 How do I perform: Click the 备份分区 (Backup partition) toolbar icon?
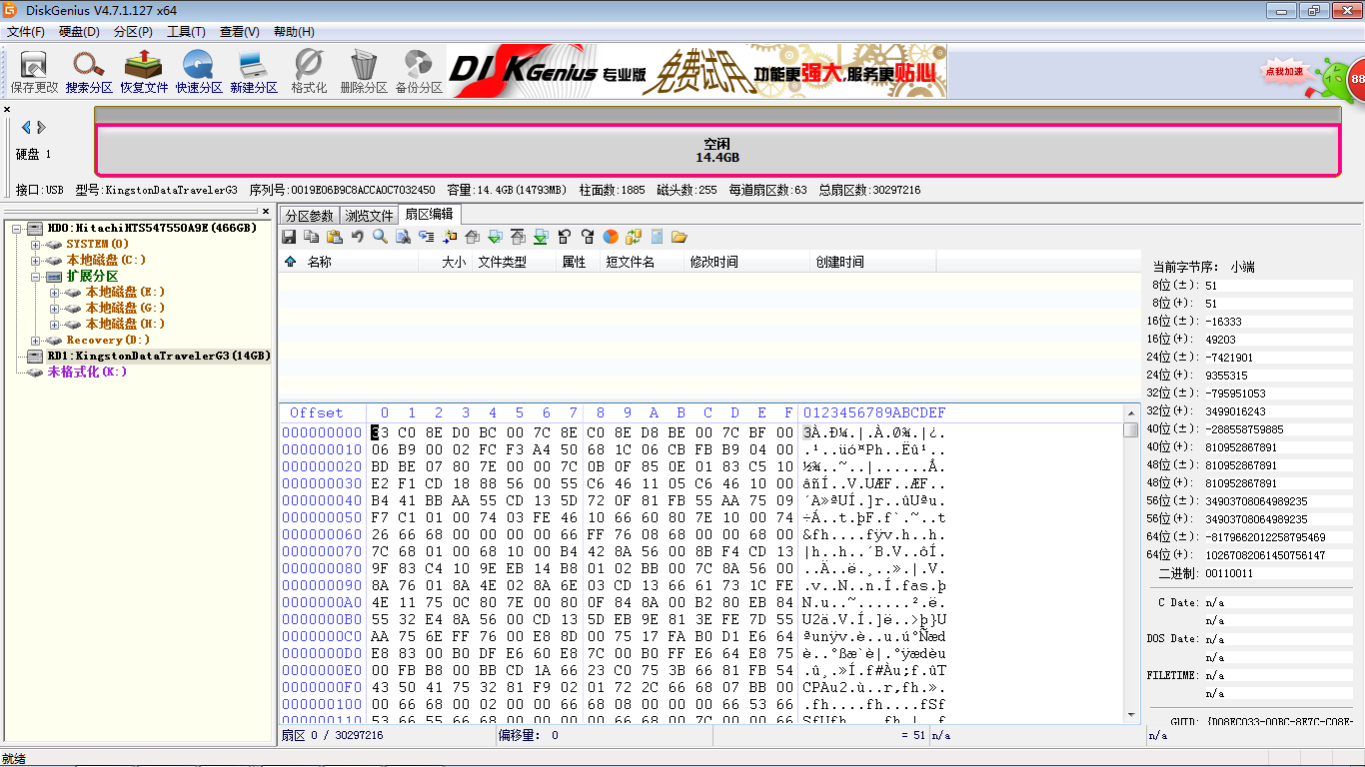pyautogui.click(x=419, y=71)
